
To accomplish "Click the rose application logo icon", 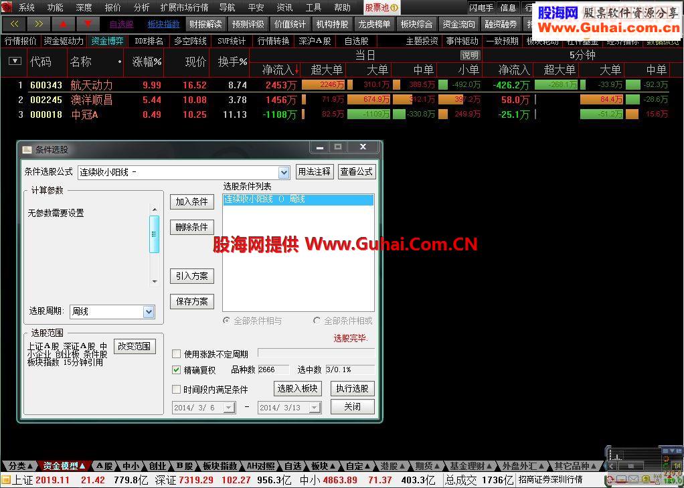I will pyautogui.click(x=6, y=7).
